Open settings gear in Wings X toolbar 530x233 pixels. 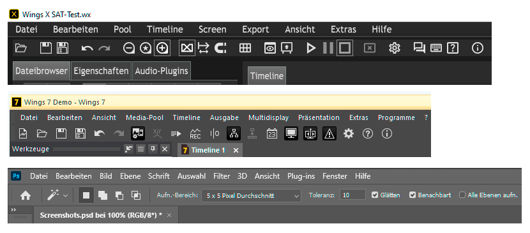pyautogui.click(x=394, y=49)
